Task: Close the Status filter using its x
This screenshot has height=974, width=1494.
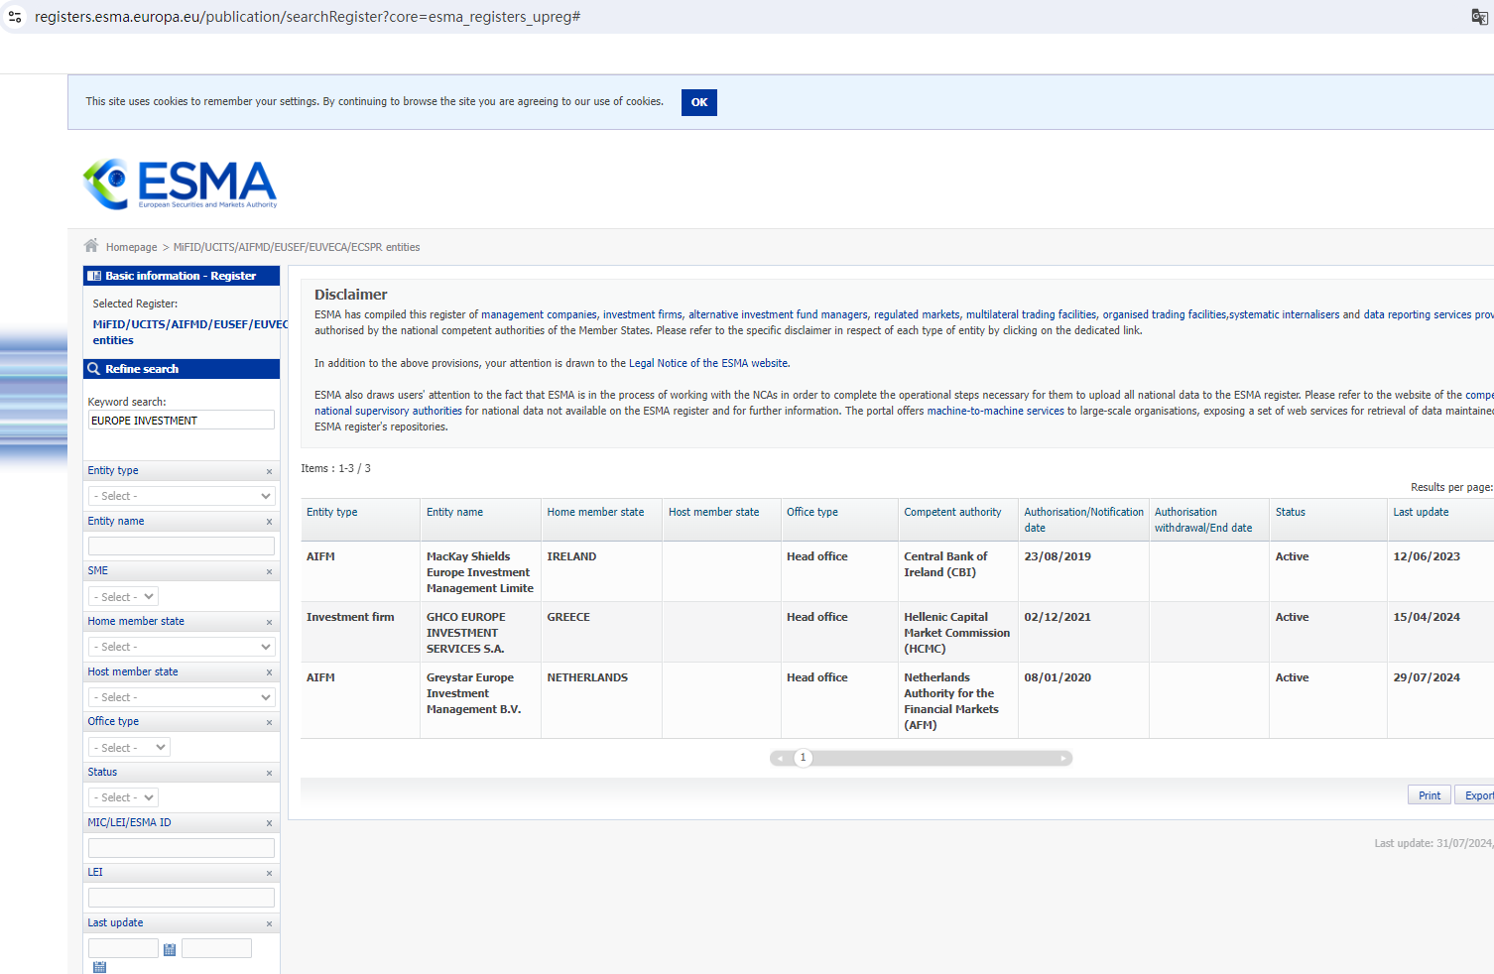Action: tap(269, 774)
